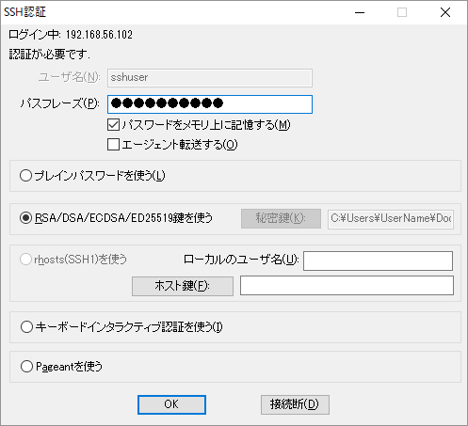Enable エージェント転送する agent forwarding checkbox

pyautogui.click(x=113, y=145)
